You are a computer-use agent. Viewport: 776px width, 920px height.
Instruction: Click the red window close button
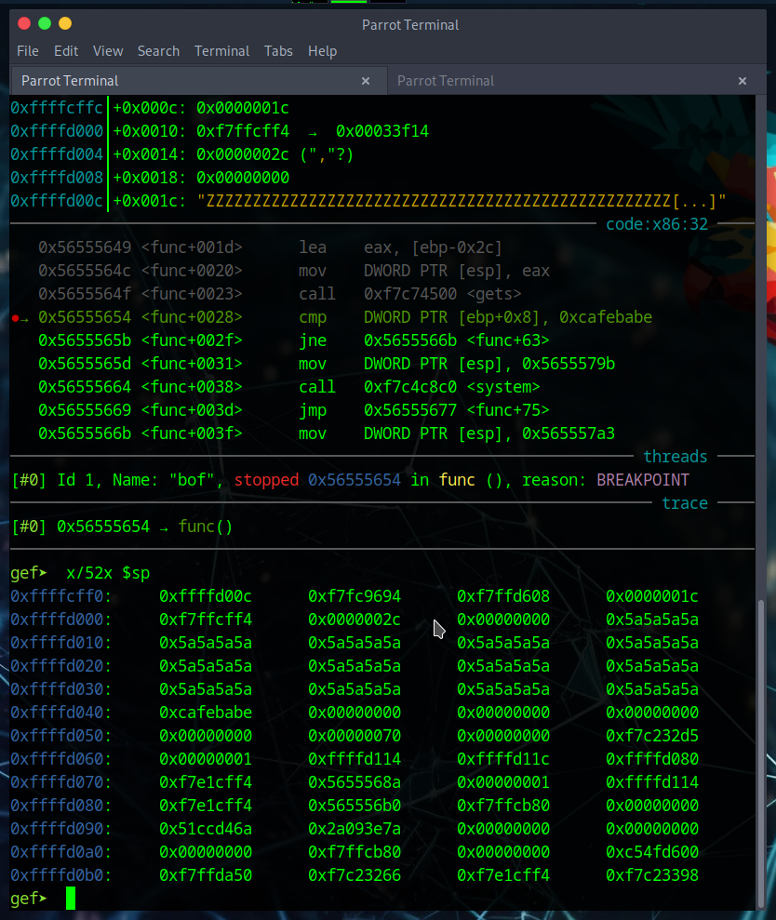pyautogui.click(x=23, y=23)
